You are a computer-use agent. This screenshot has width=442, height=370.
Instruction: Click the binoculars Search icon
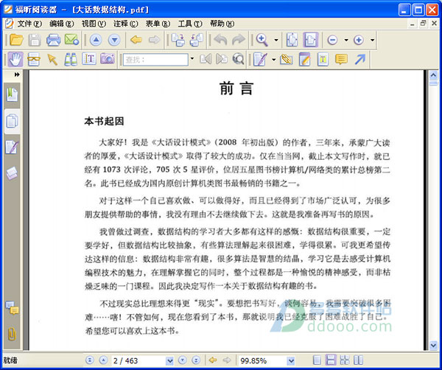coord(71,60)
